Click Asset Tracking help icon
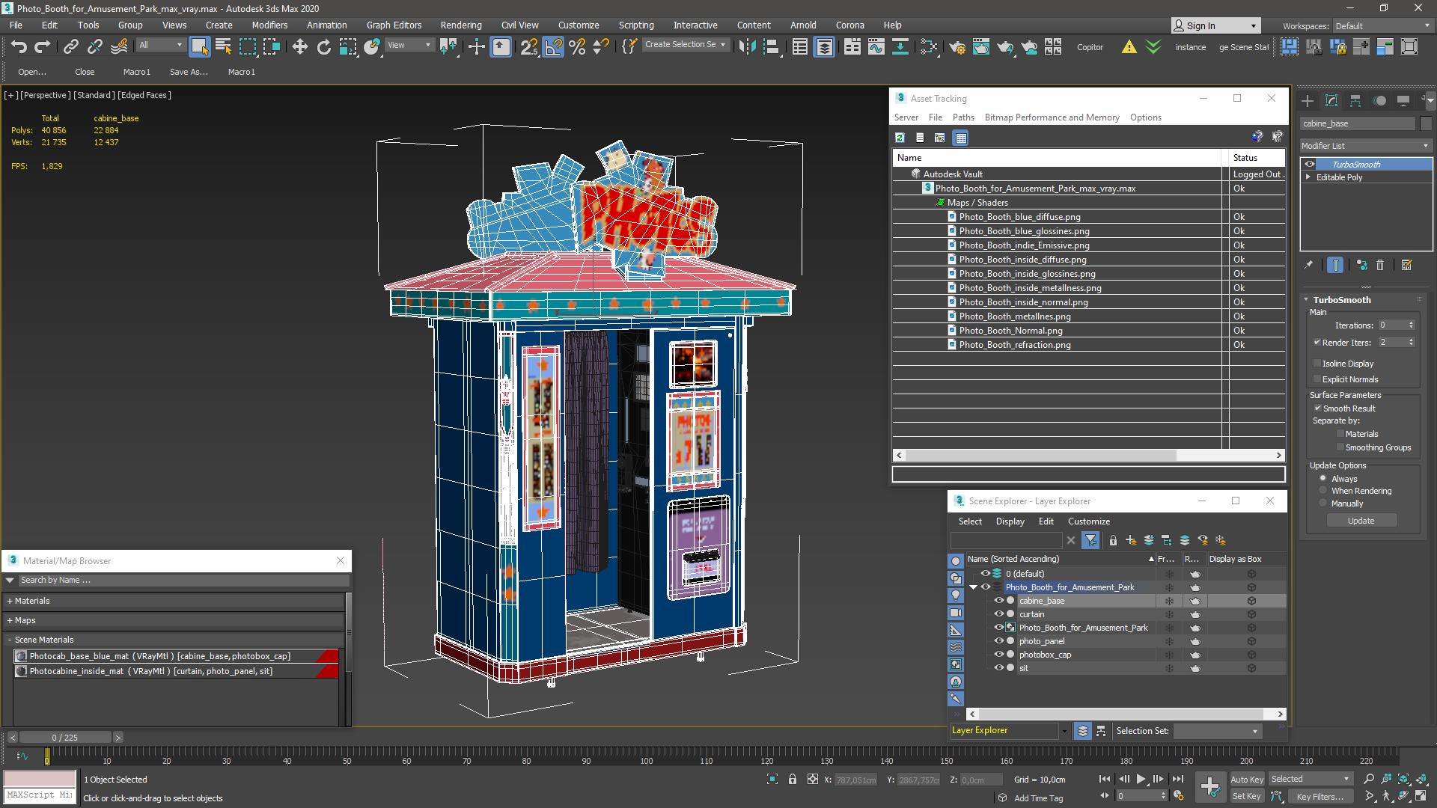The width and height of the screenshot is (1437, 808). (1257, 137)
